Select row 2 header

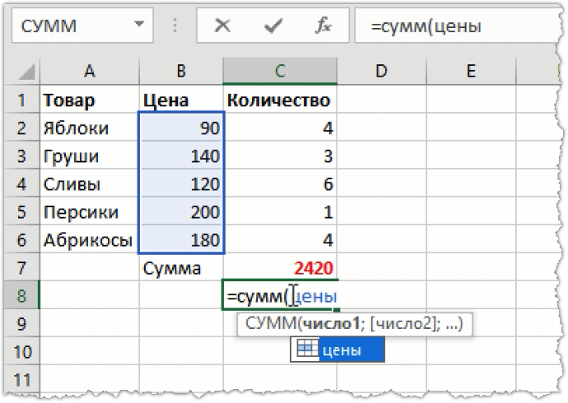21,127
